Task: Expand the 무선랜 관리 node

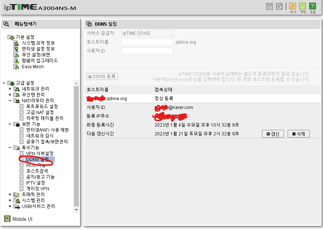Action: tap(10, 95)
